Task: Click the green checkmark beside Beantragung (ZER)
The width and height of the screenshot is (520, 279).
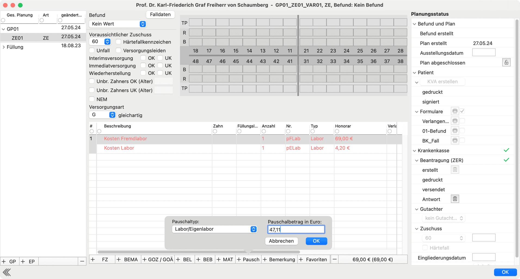Action: click(x=506, y=160)
